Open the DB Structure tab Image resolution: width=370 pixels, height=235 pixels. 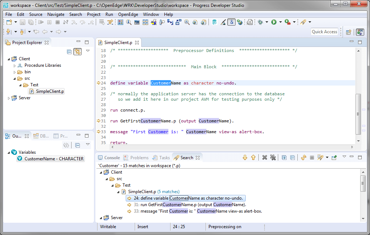point(41,136)
